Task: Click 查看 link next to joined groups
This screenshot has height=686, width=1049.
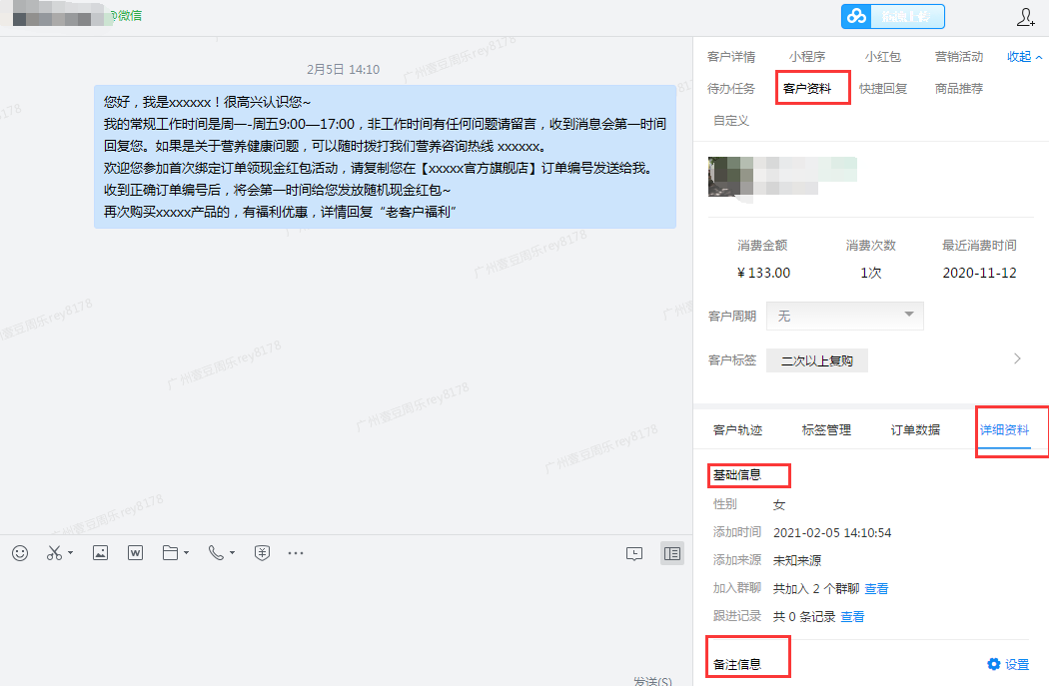Action: coord(876,589)
